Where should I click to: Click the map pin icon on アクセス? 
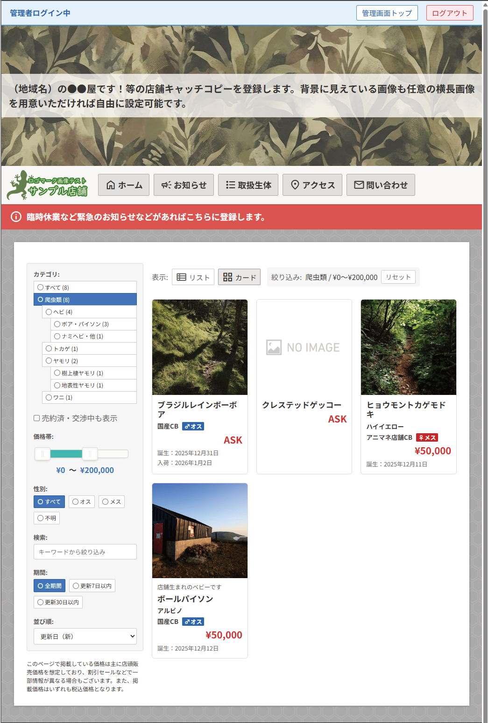click(295, 185)
